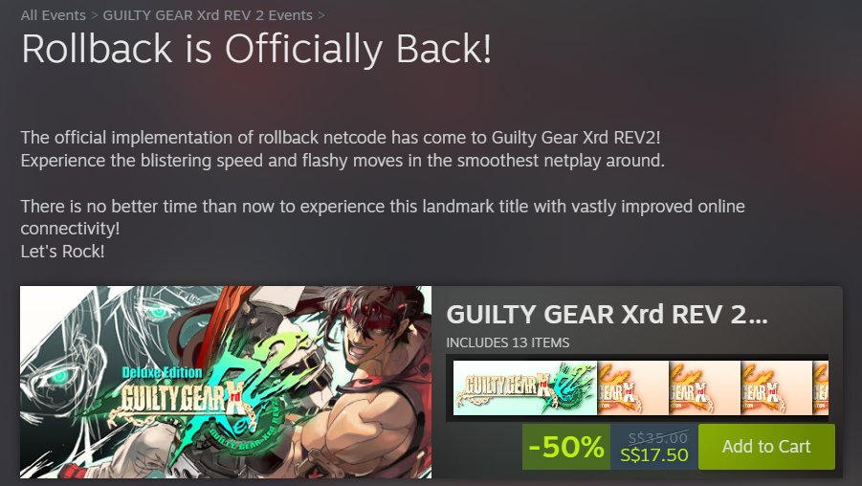Click the struck-through S$35.00 original price
862x486 pixels.
pyautogui.click(x=658, y=437)
